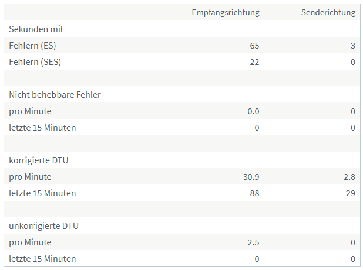Click the 0.0 value under Nicht behebbare Fehler
The width and height of the screenshot is (363, 270).
pos(253,111)
